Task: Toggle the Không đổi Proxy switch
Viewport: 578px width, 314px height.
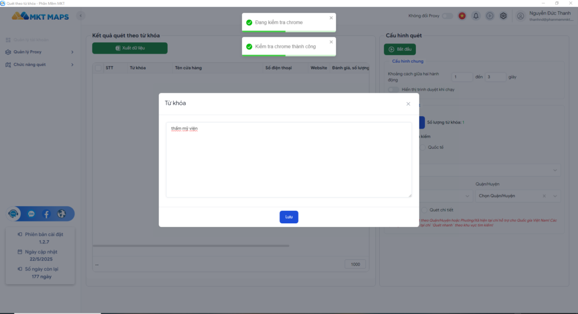Action: (447, 16)
